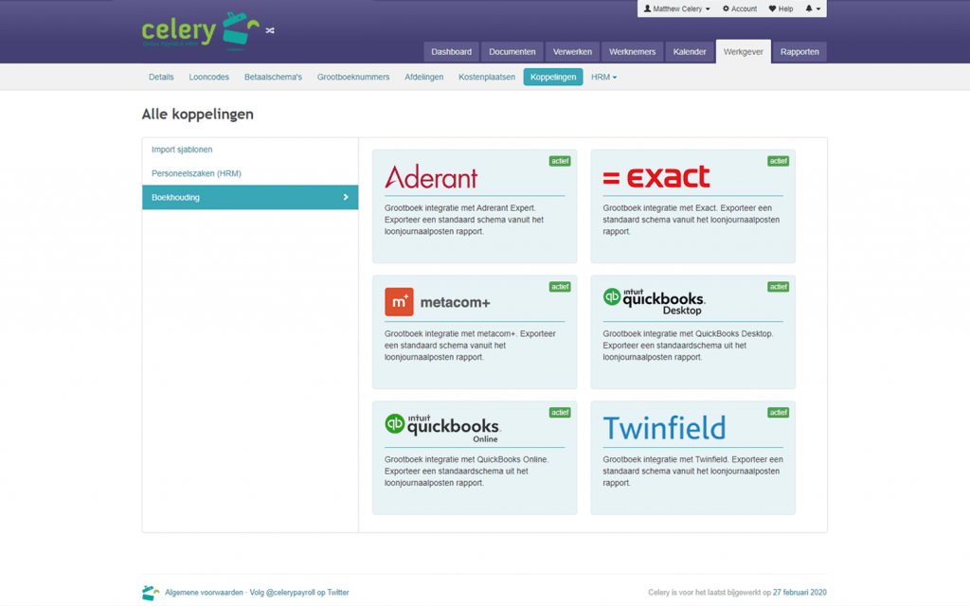This screenshot has width=970, height=606.
Task: Expand the HRM dropdown in subnavigation
Action: point(603,78)
